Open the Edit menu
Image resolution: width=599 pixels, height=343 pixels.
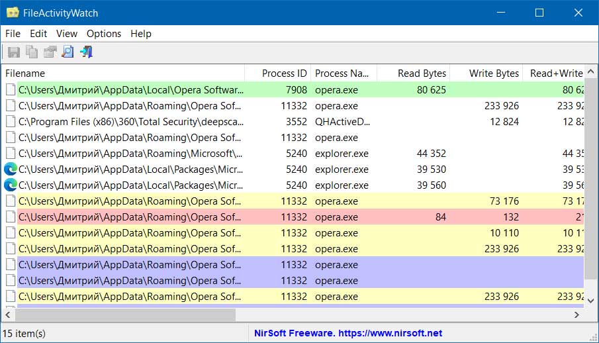(x=38, y=34)
